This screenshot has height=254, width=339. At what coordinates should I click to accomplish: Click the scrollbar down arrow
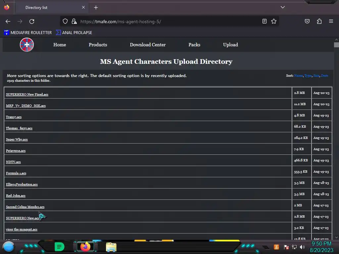point(336,237)
